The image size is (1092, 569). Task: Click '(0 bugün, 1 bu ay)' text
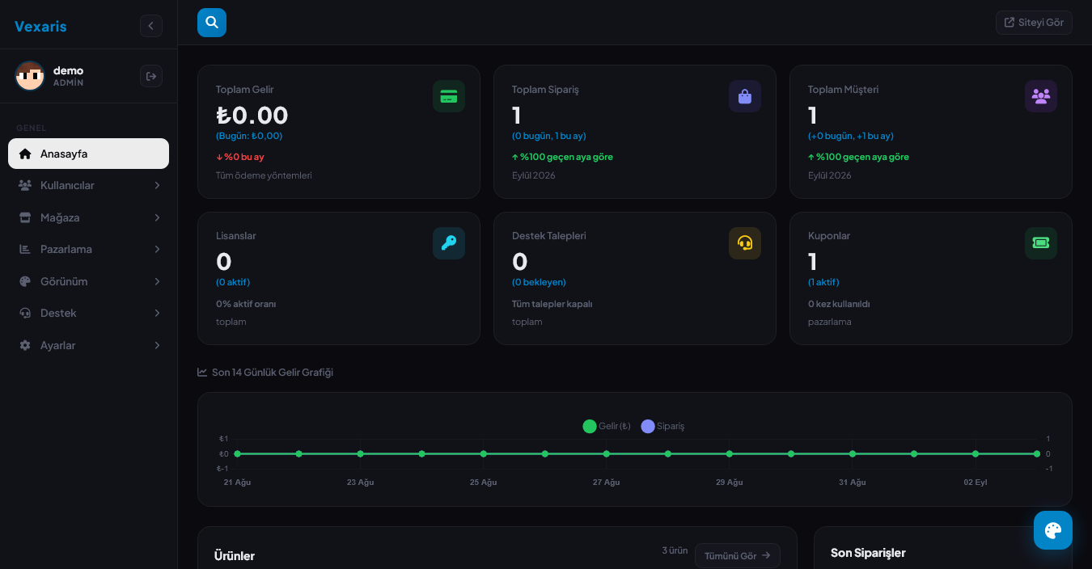[549, 136]
